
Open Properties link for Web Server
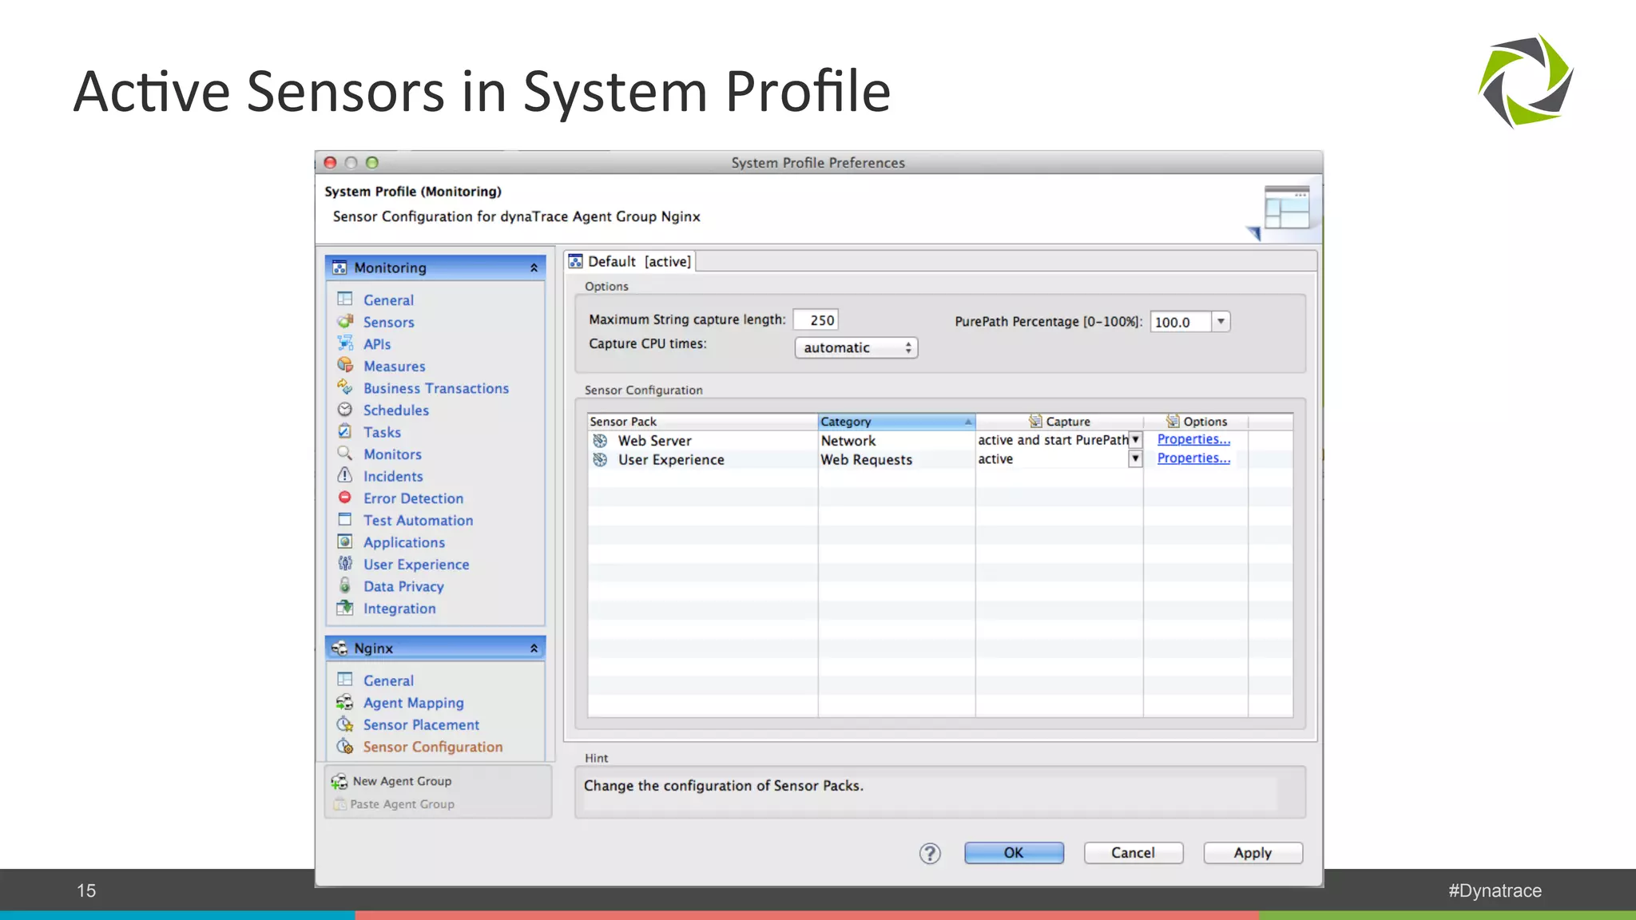[1193, 439]
